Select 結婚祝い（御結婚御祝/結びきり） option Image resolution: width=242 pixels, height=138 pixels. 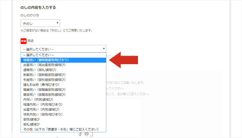63,60
